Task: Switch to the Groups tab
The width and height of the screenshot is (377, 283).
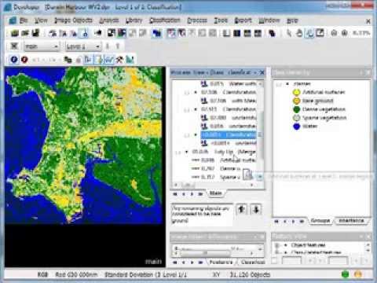Action: [x=320, y=221]
